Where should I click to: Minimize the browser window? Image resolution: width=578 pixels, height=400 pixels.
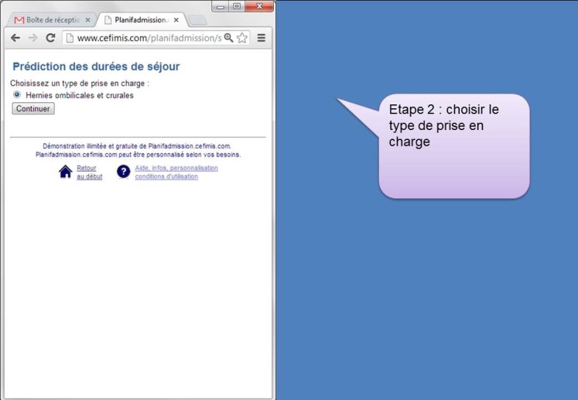221,6
